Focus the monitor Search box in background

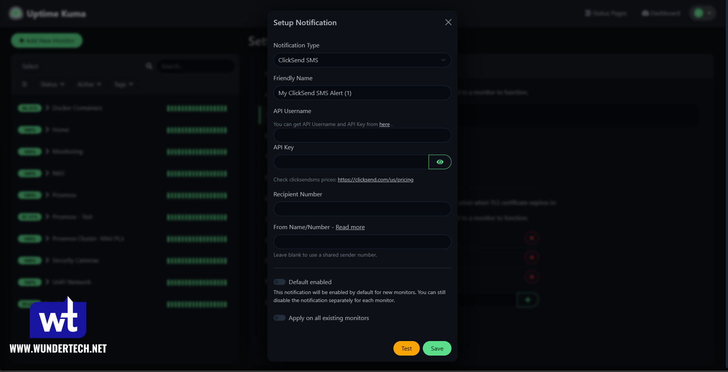(x=196, y=66)
